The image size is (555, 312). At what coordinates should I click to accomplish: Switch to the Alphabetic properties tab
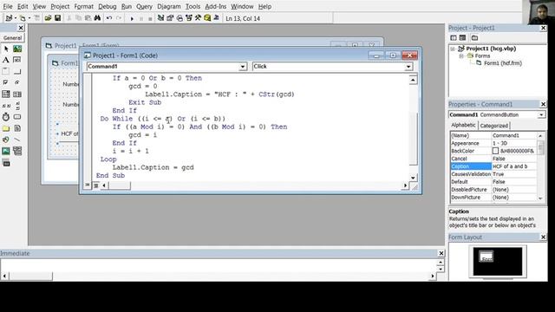click(463, 125)
